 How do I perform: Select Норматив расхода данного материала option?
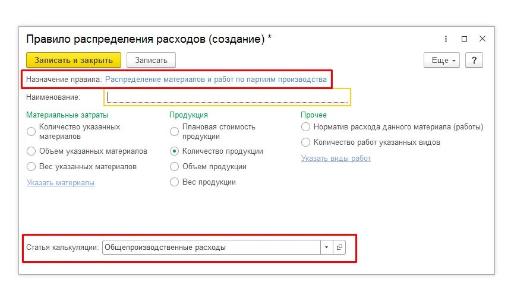point(305,126)
